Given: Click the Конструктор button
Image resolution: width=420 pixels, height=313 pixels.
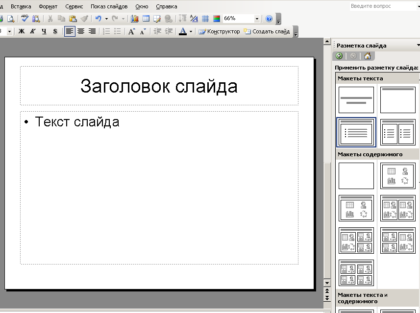Looking at the screenshot, I should pyautogui.click(x=219, y=31).
